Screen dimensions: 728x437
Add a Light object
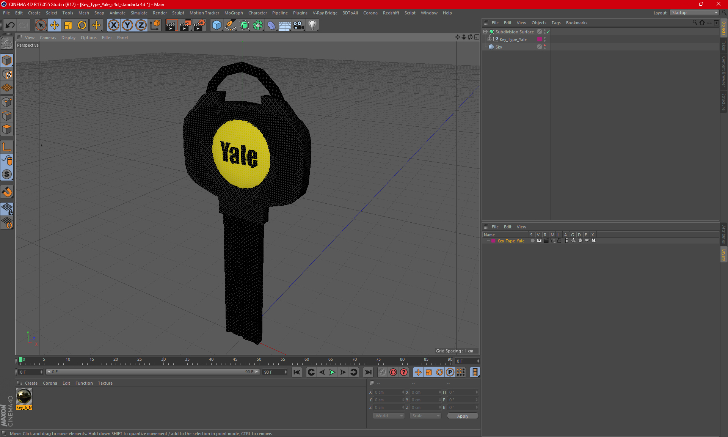[x=312, y=25]
